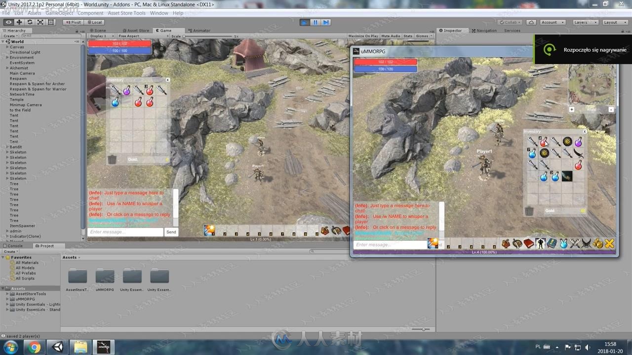The height and width of the screenshot is (355, 632).
Task: Collapse the World scene in Hierarchy
Action: (x=3, y=42)
